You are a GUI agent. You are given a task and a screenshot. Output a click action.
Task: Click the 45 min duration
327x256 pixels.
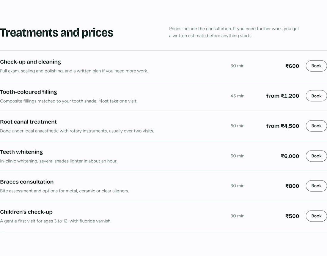(x=237, y=96)
